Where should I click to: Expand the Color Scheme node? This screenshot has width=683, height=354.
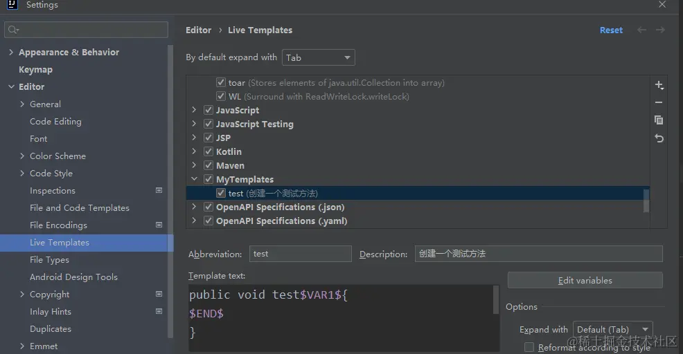22,156
